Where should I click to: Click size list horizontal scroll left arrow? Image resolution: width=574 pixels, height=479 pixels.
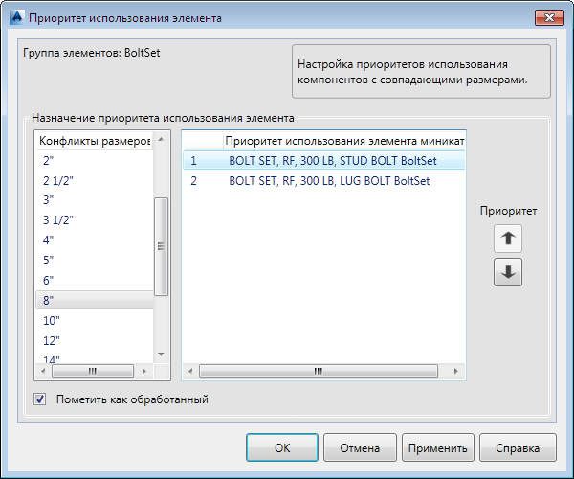click(x=43, y=372)
